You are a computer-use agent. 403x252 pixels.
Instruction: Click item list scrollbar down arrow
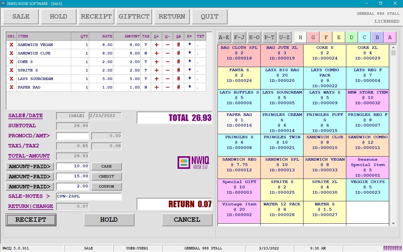pyautogui.click(x=393, y=223)
